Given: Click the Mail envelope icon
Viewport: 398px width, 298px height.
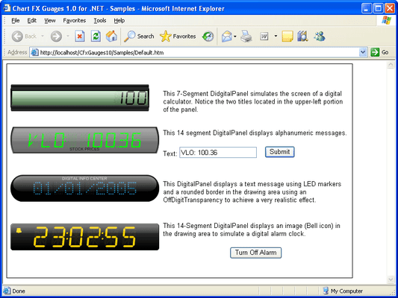Looking at the screenshot, I should coord(227,37).
